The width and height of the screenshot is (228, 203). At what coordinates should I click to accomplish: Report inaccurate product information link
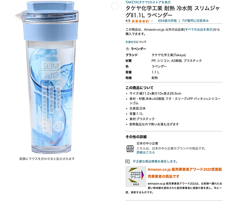point(155,161)
